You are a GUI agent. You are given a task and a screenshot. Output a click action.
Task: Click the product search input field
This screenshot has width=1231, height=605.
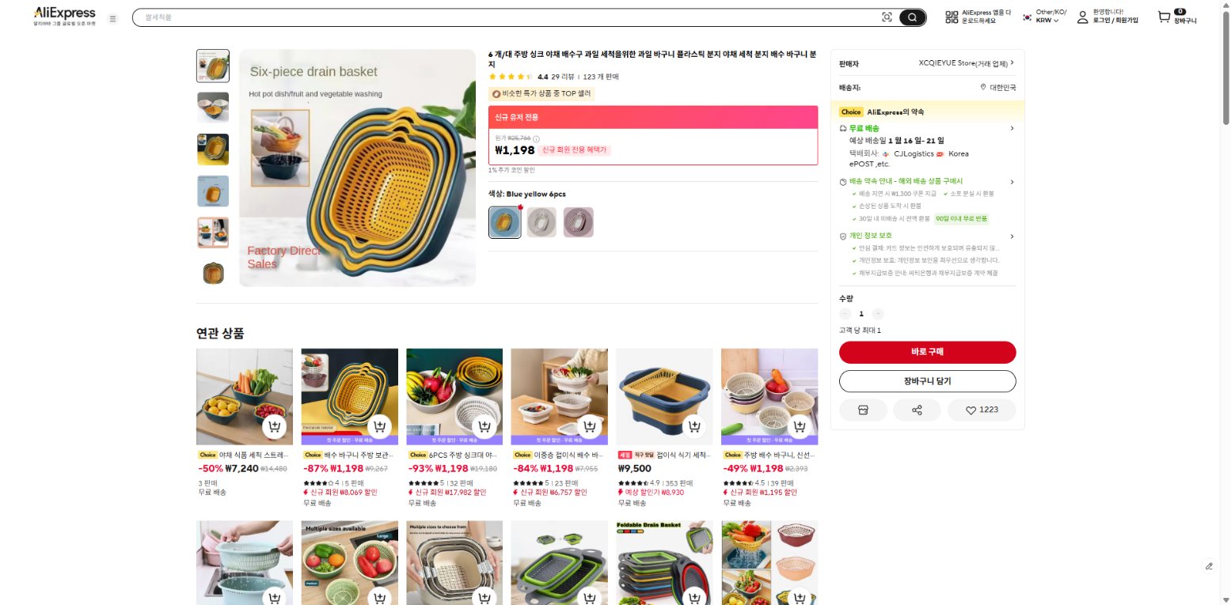(x=507, y=17)
